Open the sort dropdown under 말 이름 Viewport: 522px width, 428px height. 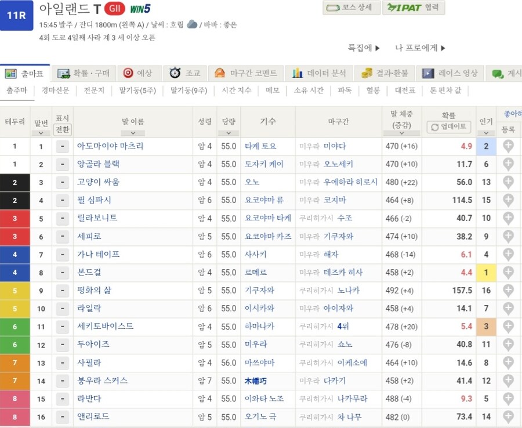[133, 133]
